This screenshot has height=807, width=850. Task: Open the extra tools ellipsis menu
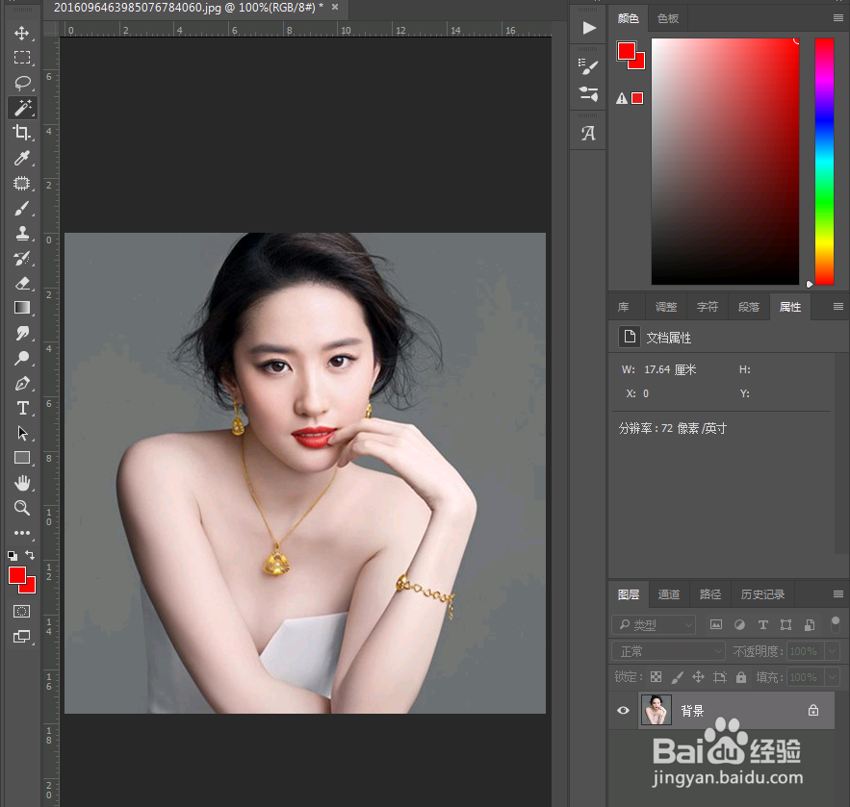coord(22,533)
